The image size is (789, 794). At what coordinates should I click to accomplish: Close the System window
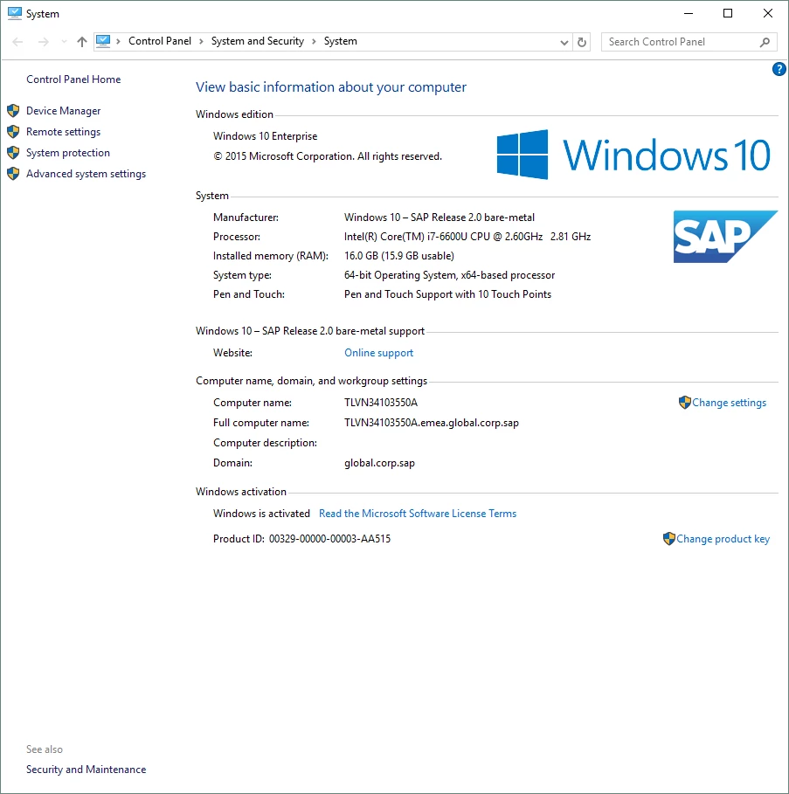(x=768, y=14)
